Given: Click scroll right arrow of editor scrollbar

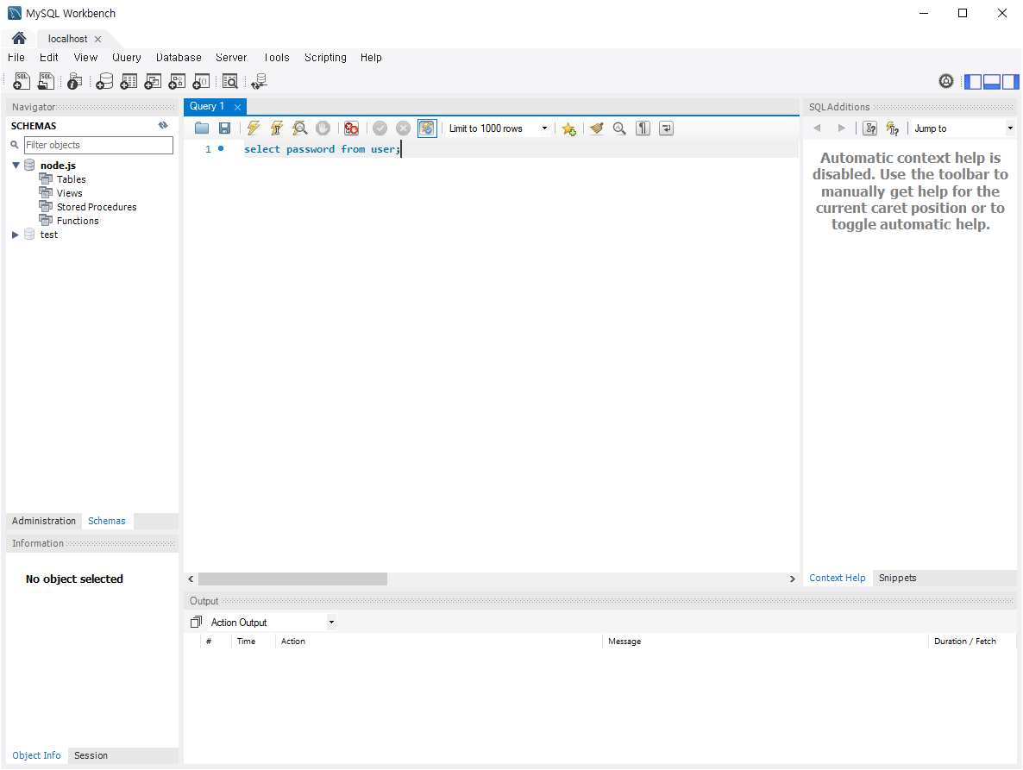Looking at the screenshot, I should [x=793, y=579].
